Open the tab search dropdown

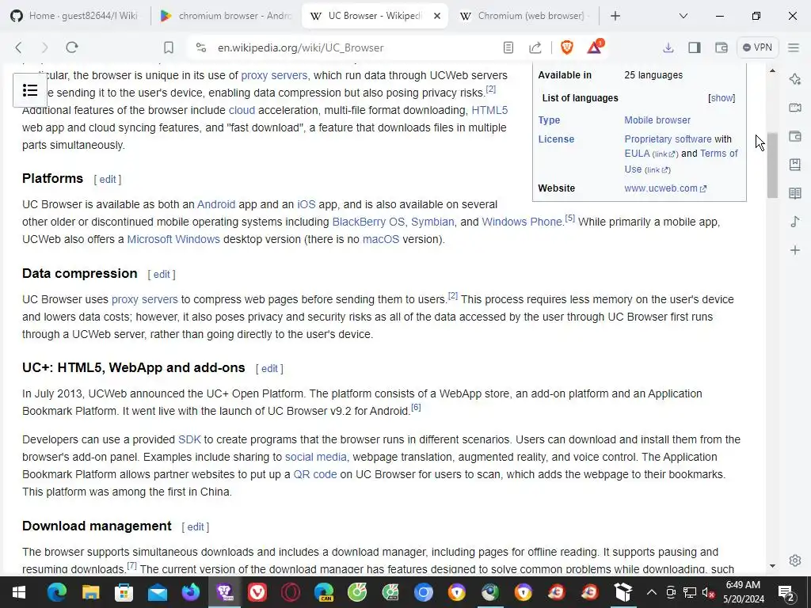click(x=683, y=16)
